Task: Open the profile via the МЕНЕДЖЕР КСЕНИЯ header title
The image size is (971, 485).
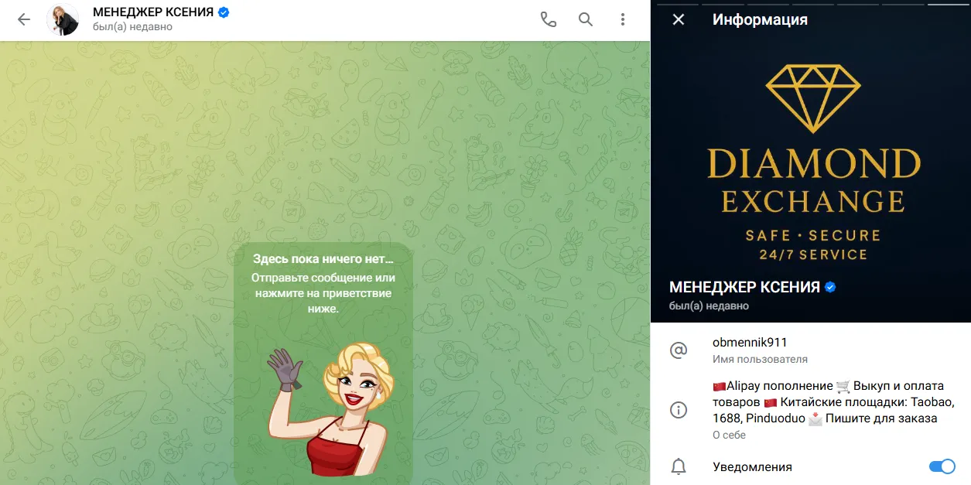Action: click(x=152, y=12)
